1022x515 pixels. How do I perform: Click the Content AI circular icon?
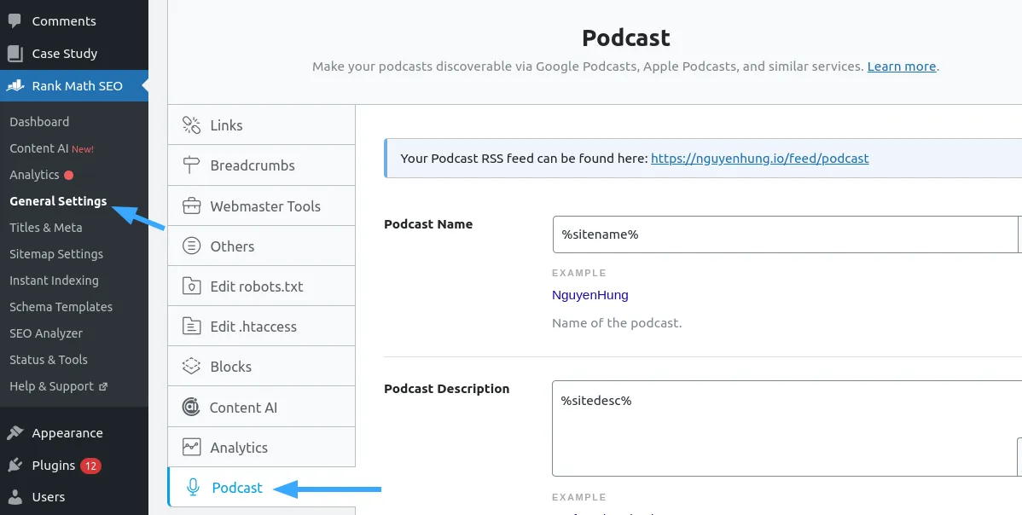click(191, 407)
